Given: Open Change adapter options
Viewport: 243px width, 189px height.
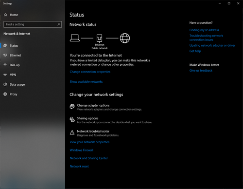Looking at the screenshot, I should pos(106,107).
